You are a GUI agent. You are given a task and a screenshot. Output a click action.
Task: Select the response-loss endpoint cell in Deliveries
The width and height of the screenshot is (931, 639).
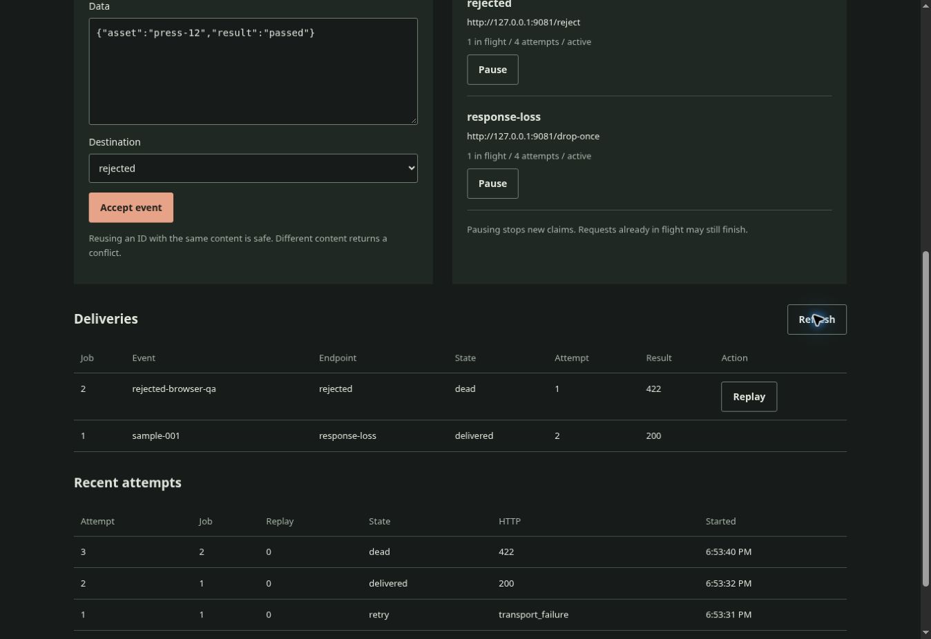tap(347, 435)
